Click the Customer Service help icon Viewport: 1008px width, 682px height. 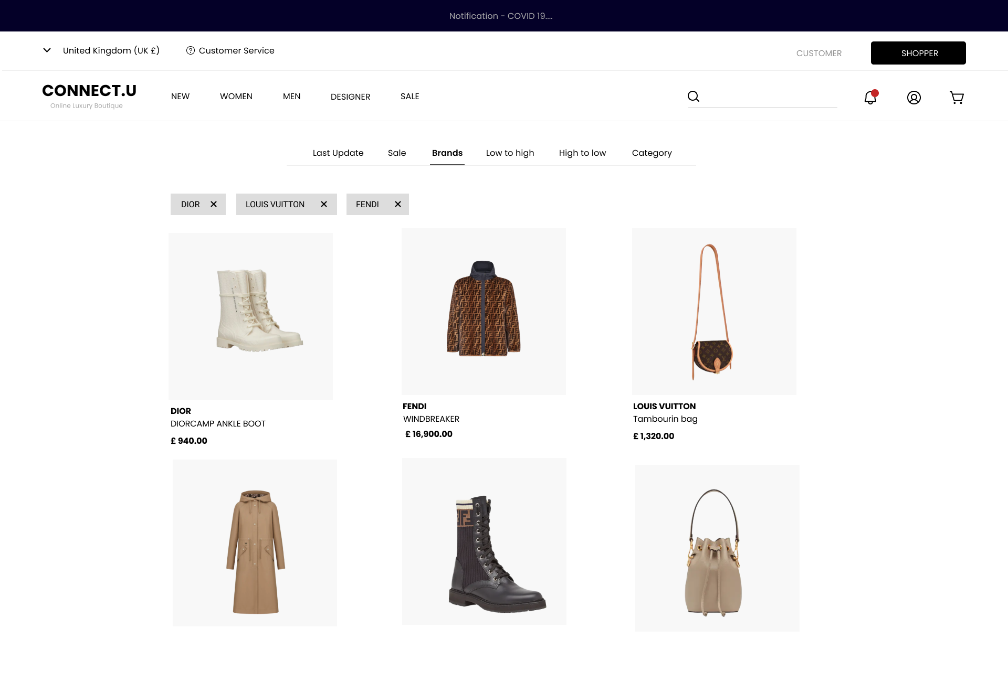pyautogui.click(x=191, y=51)
